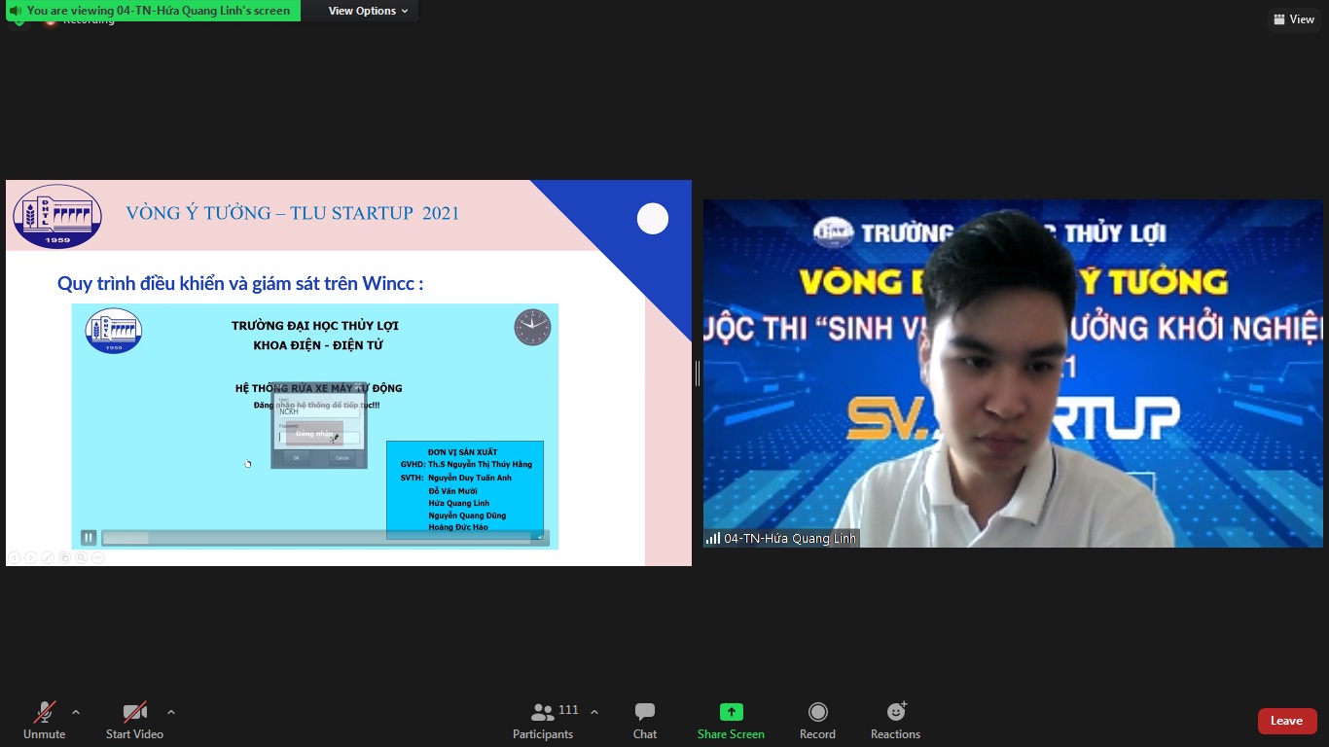Open audio options arrow beside Unmute
Screen dimensions: 1329x747
pyautogui.click(x=76, y=712)
